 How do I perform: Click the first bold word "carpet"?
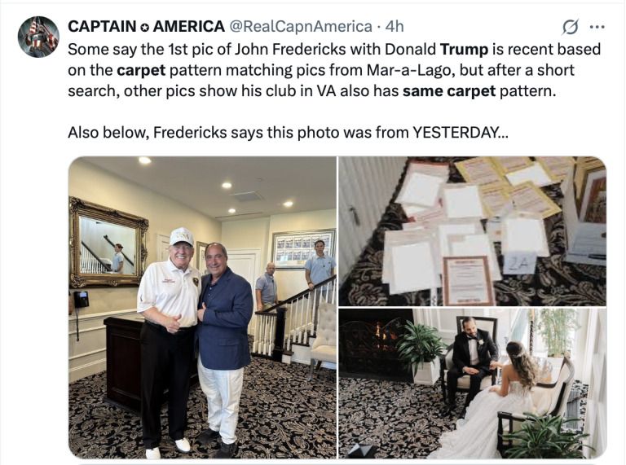coord(140,70)
